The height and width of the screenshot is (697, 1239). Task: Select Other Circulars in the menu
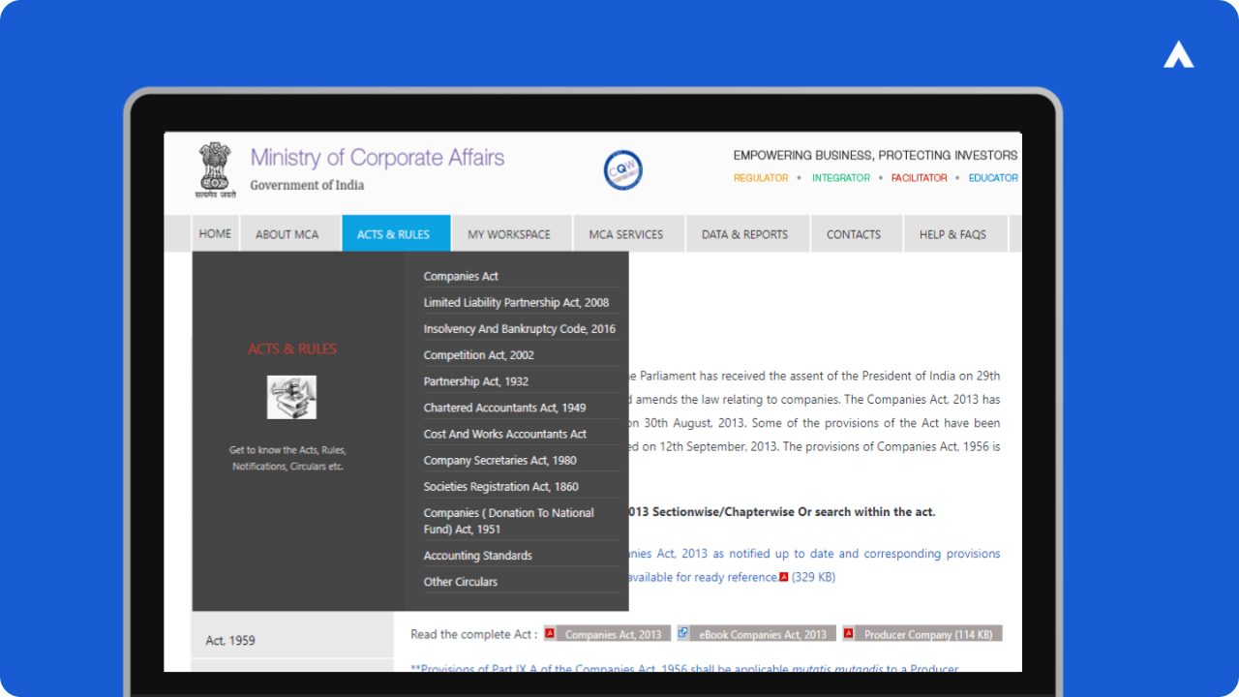(x=460, y=581)
